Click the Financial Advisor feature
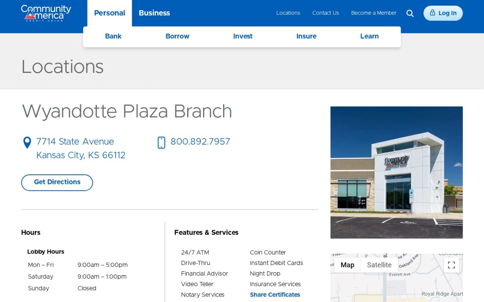 (x=204, y=273)
